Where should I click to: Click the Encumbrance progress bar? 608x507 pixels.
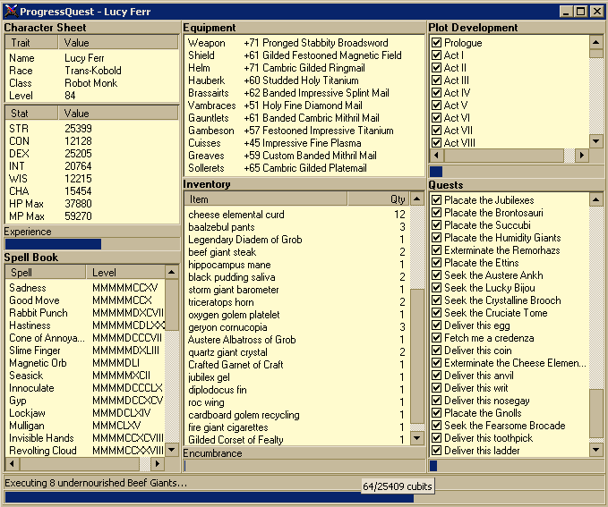click(304, 466)
